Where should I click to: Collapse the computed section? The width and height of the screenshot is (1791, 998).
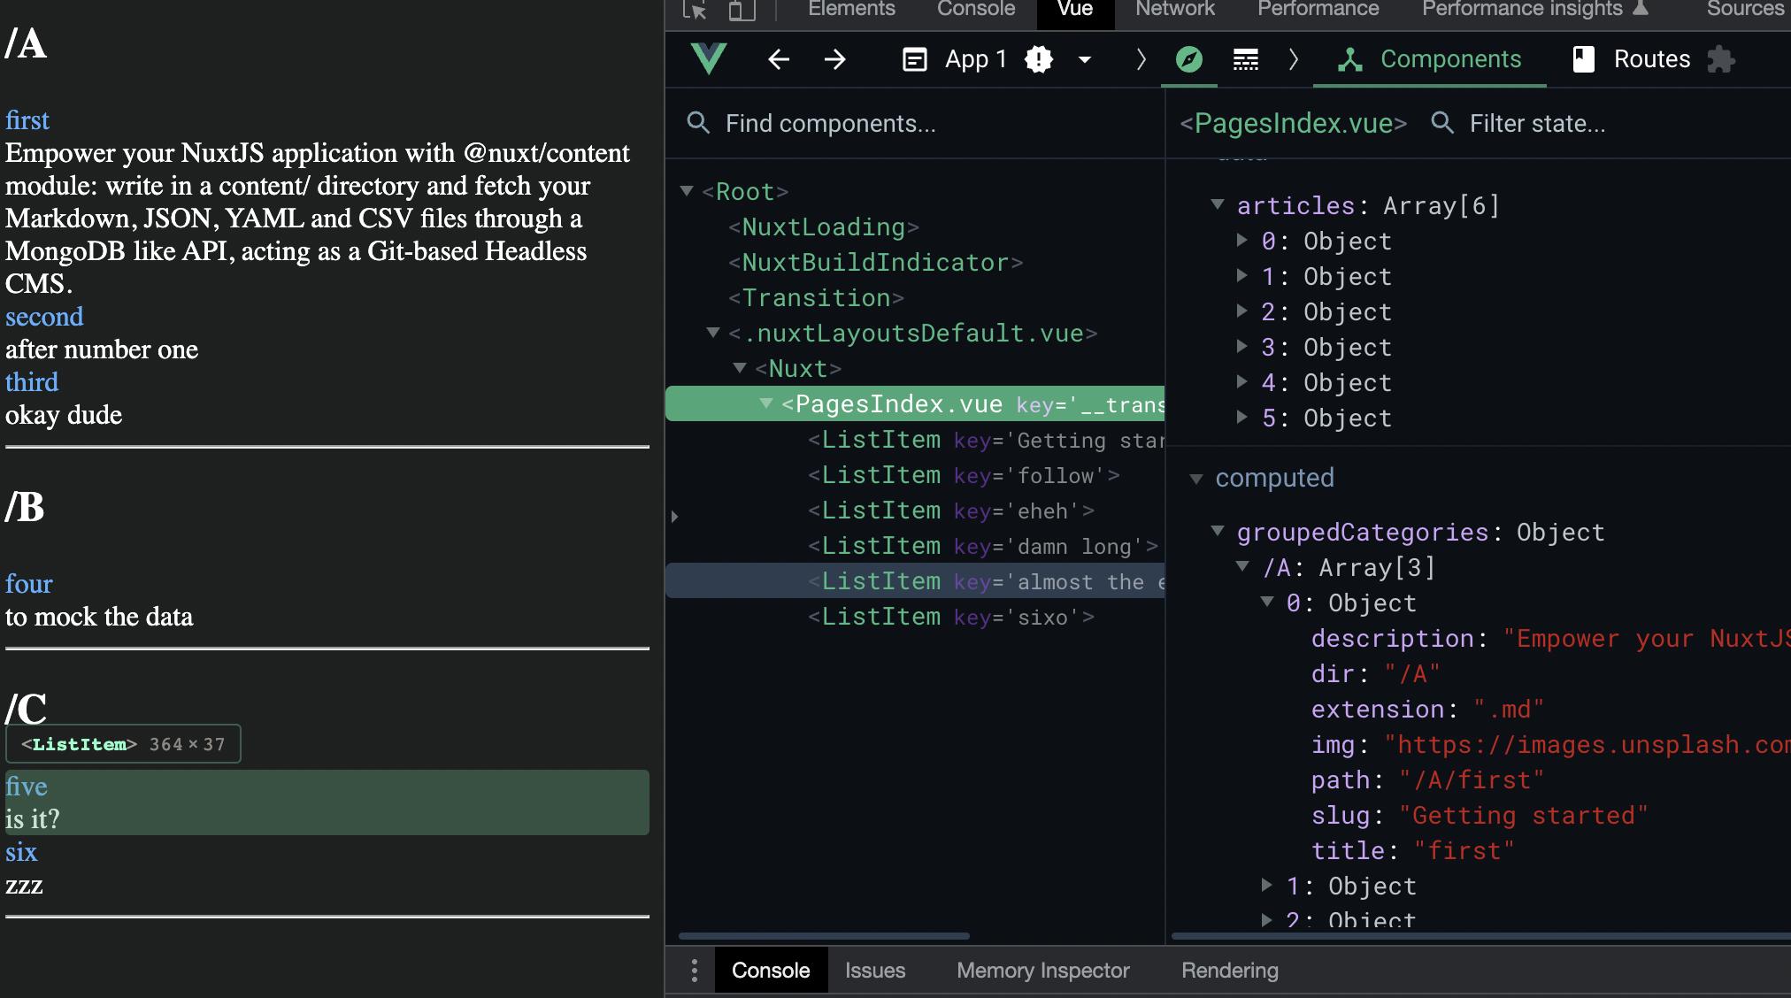[x=1196, y=479]
